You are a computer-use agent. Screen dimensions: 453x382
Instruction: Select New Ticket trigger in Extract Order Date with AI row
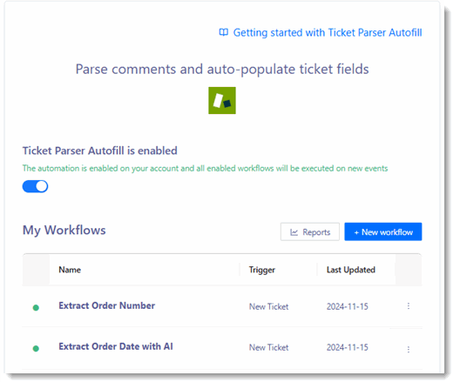pos(269,347)
